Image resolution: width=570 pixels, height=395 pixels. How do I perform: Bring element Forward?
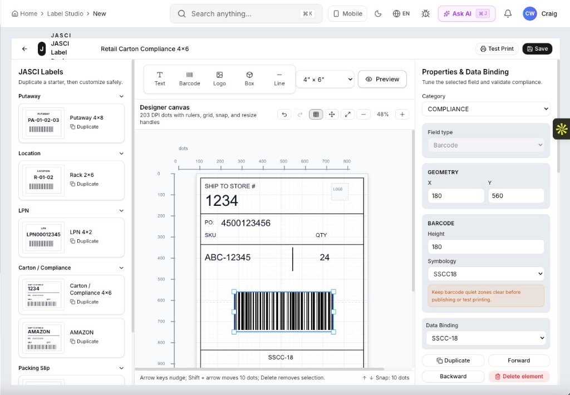[x=519, y=361]
